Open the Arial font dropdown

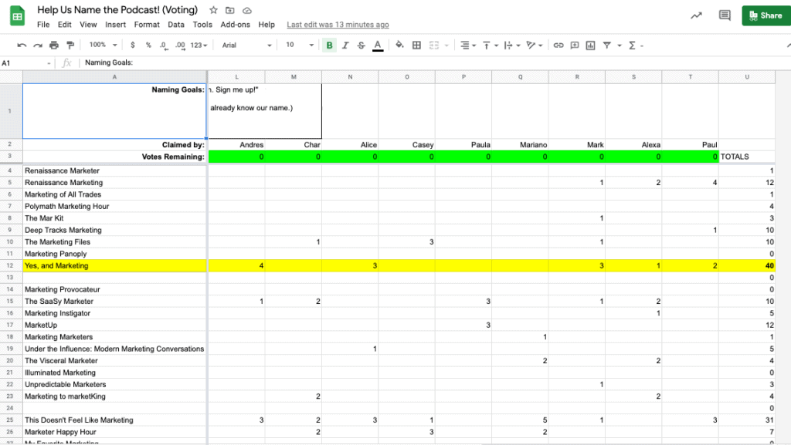(245, 46)
